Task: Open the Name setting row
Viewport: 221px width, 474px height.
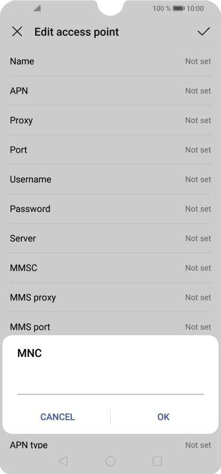Action: click(x=110, y=61)
